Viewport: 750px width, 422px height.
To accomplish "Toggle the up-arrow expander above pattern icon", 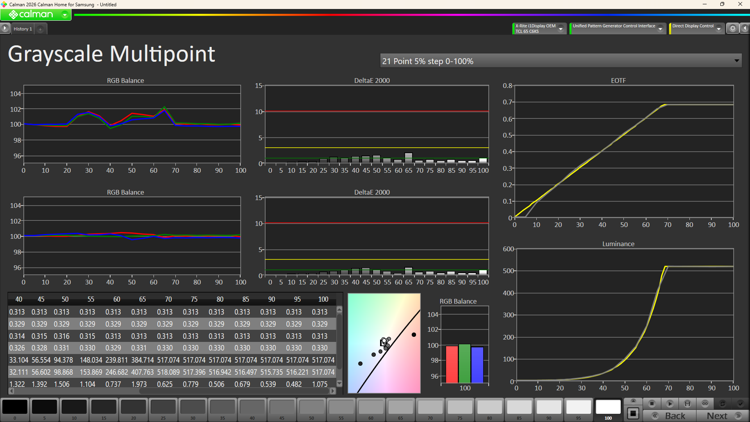I will tap(633, 401).
